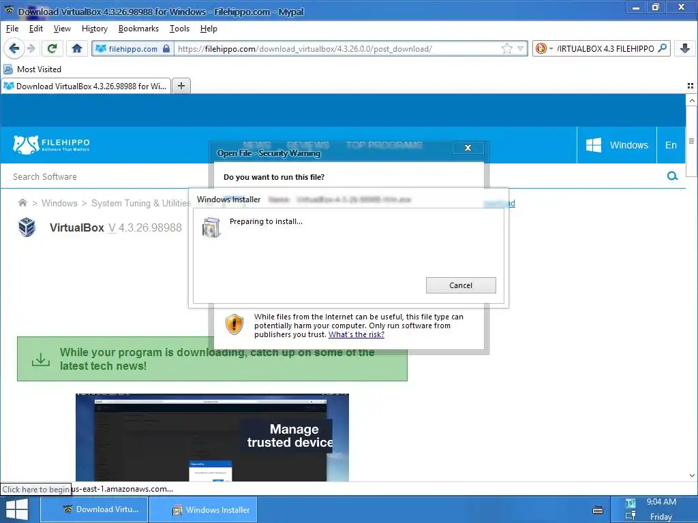Viewport: 698px width, 523px height.
Task: Open System Tuning & Utilities breadcrumb
Action: [x=140, y=203]
